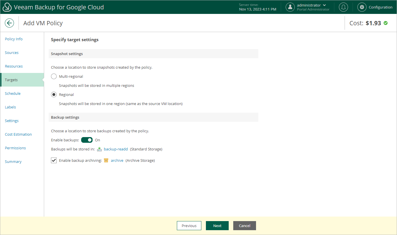This screenshot has width=397, height=235.
Task: Click the yellow archive repository icon
Action: coord(106,160)
